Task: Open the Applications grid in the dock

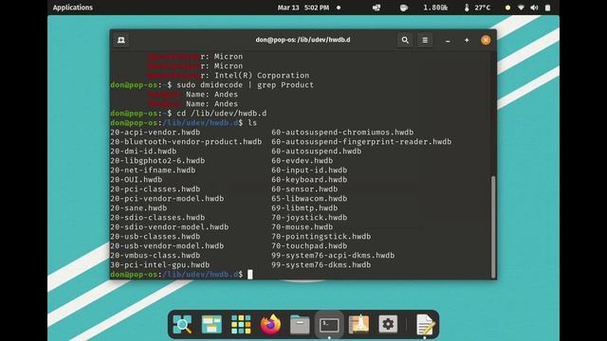Action: (241, 324)
